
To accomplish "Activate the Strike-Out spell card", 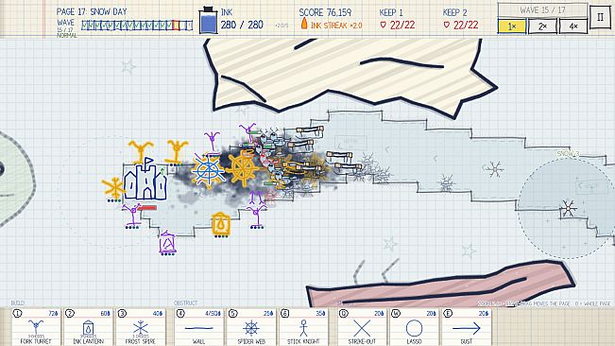I will [x=362, y=327].
